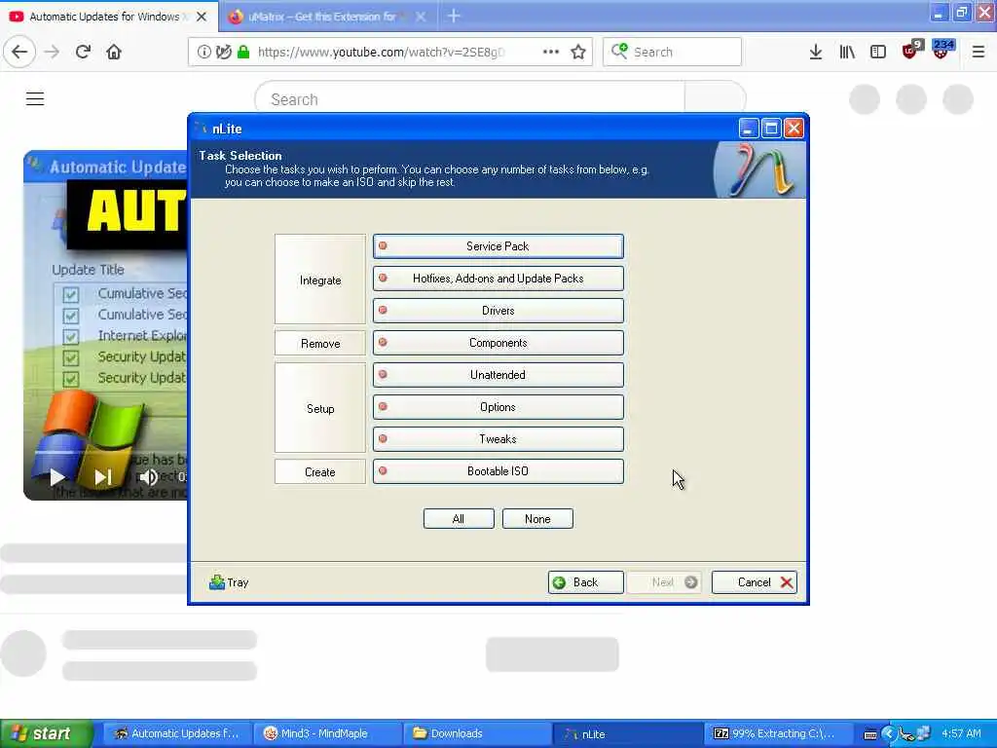
Task: Toggle the Unattended setup task
Action: pos(498,375)
